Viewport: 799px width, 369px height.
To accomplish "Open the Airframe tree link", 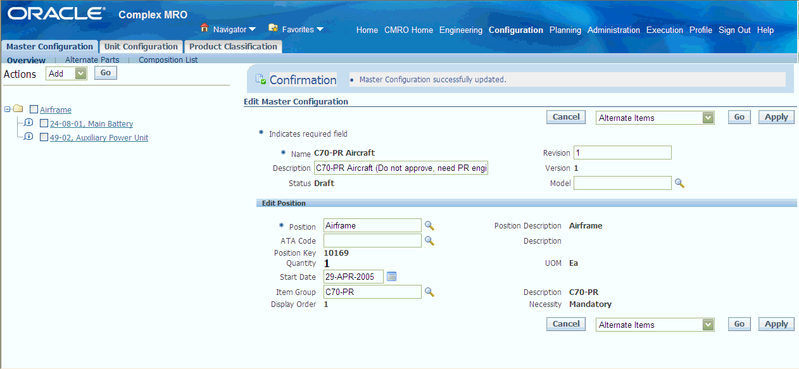I will point(56,110).
